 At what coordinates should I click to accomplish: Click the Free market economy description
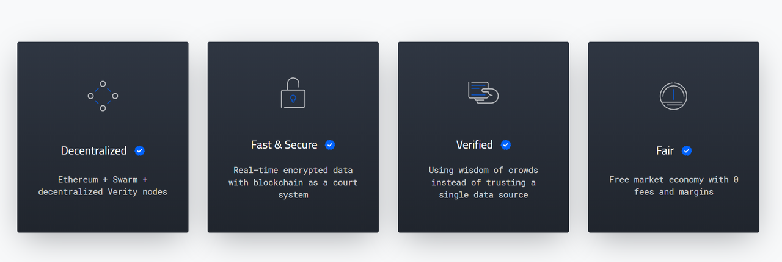pyautogui.click(x=674, y=186)
